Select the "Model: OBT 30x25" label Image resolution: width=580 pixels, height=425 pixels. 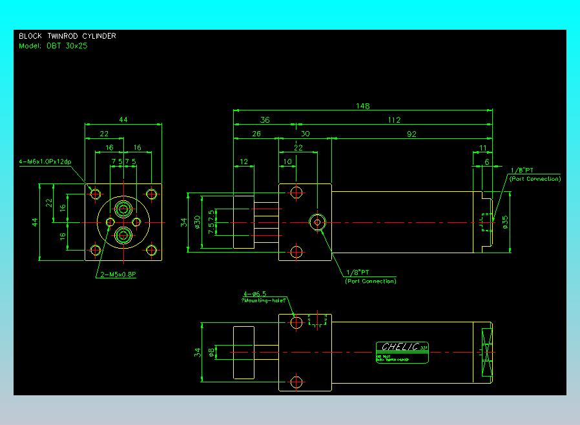pos(53,46)
